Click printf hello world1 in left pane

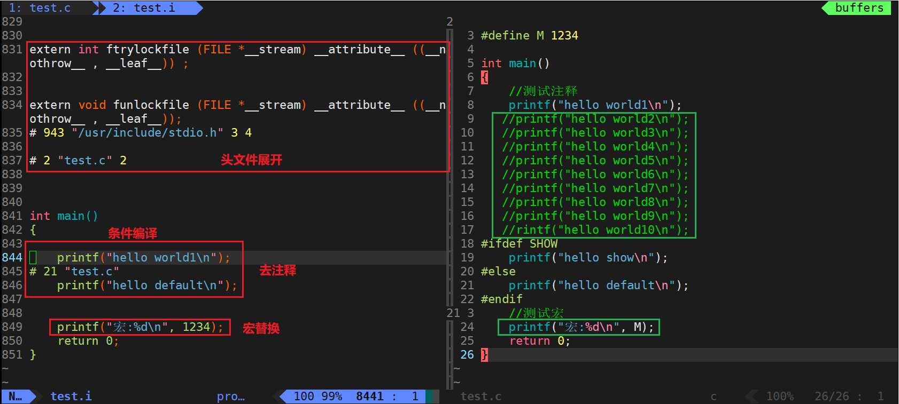(144, 258)
